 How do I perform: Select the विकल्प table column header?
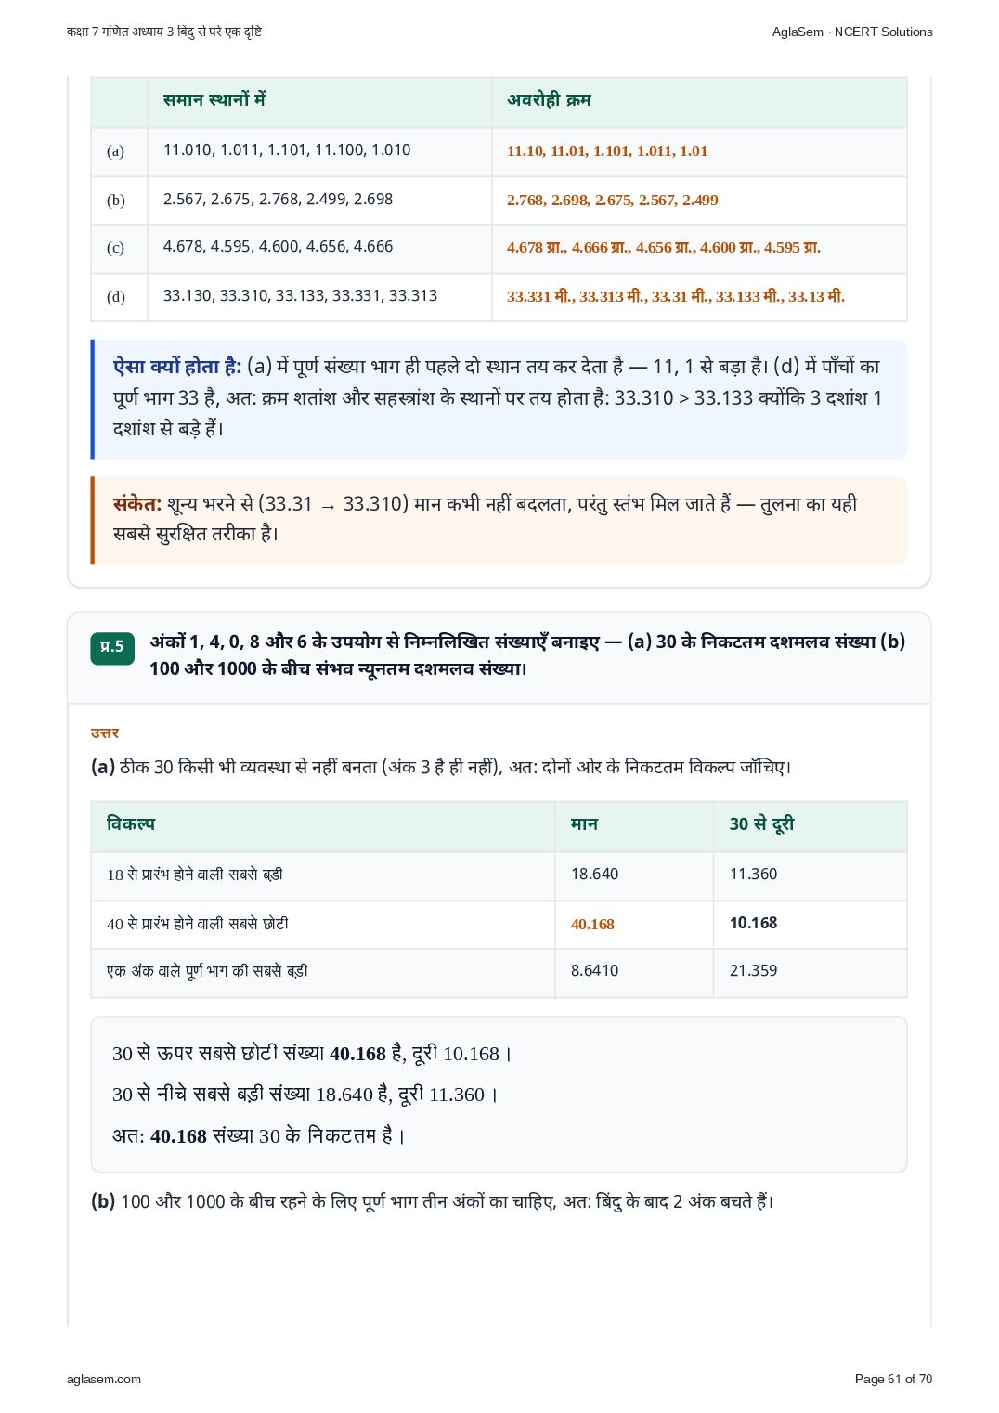(131, 824)
